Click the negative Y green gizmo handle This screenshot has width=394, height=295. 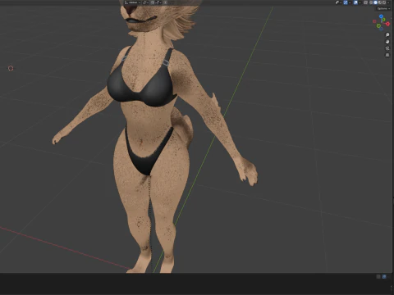pyautogui.click(x=378, y=25)
